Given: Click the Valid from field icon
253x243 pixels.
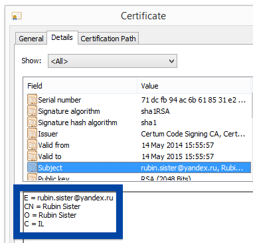Looking at the screenshot, I should pyautogui.click(x=32, y=144).
